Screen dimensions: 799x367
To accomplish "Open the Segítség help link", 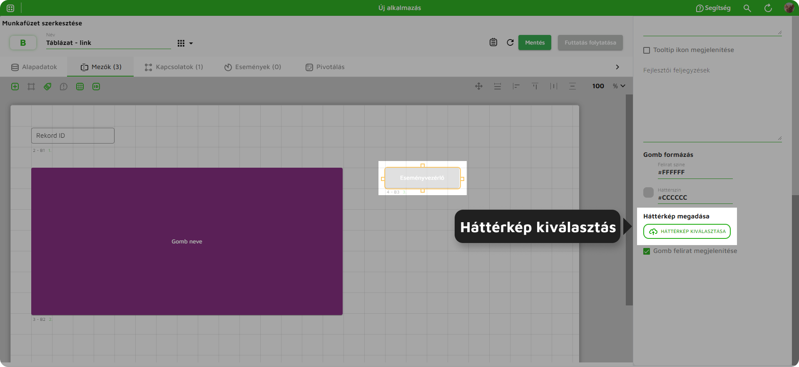I will [x=713, y=8].
